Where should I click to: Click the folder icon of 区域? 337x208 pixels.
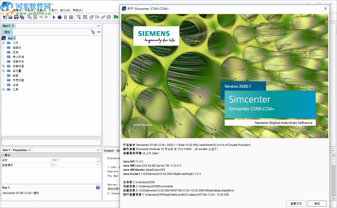point(9,52)
